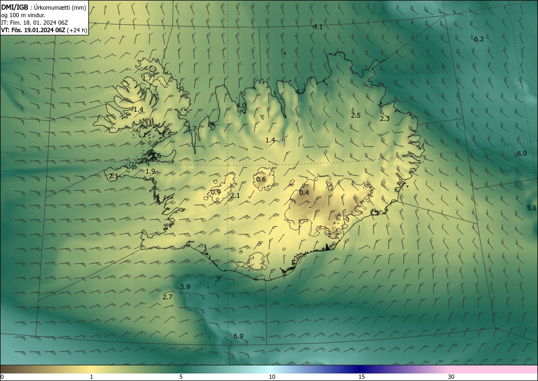Screen dimensions: 538x381
Task: Click the DMI/IGB title in the legend box
Action: (x=15, y=7)
